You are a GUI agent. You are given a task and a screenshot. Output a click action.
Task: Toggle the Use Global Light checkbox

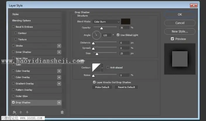pos(118,35)
